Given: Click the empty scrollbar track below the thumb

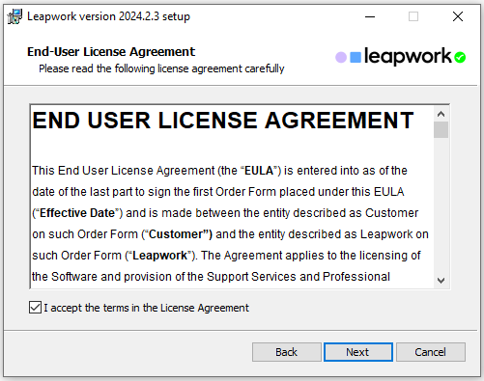Looking at the screenshot, I should 441,205.
